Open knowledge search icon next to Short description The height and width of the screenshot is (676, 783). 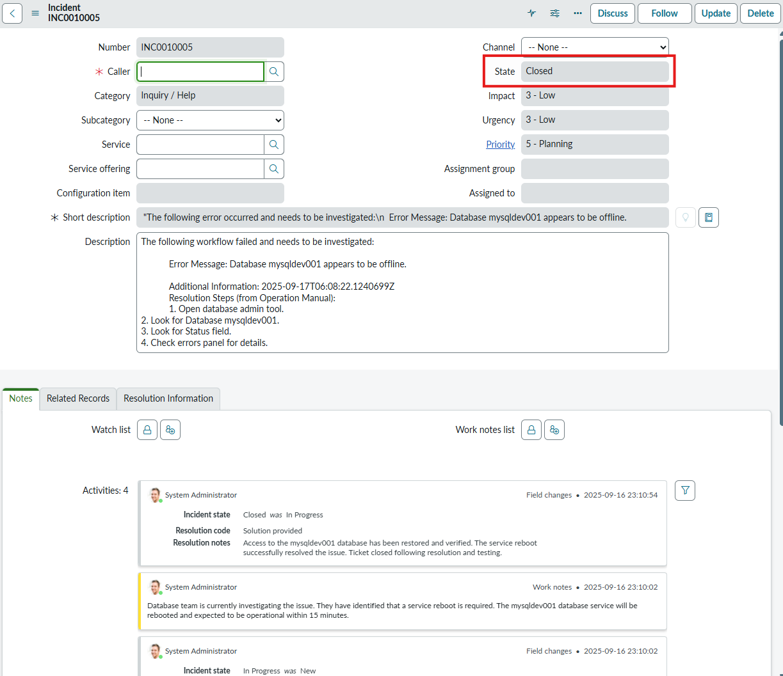point(708,217)
